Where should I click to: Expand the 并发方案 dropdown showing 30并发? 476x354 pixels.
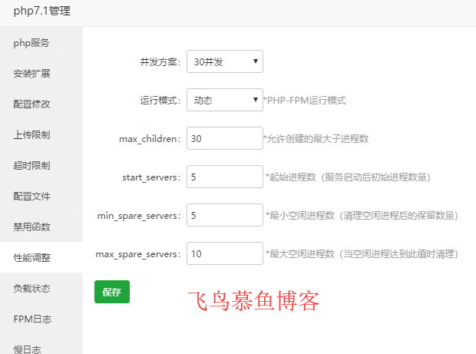click(x=224, y=62)
